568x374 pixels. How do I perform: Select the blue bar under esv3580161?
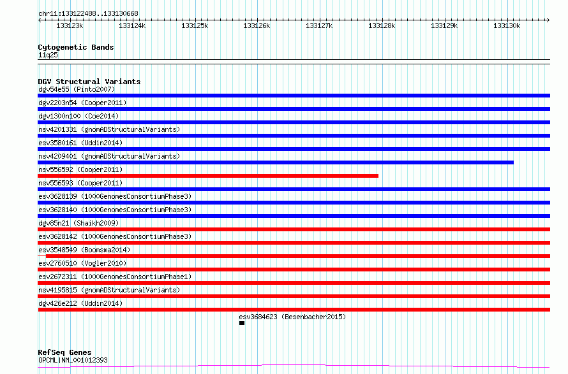[x=294, y=149]
